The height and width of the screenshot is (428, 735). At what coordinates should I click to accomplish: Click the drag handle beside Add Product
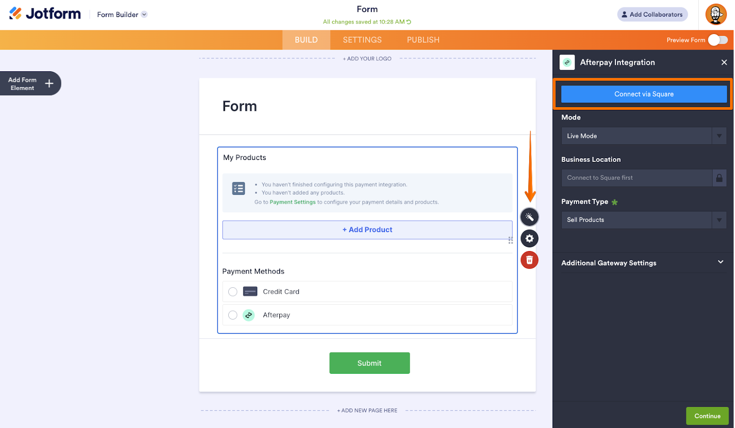coord(511,240)
